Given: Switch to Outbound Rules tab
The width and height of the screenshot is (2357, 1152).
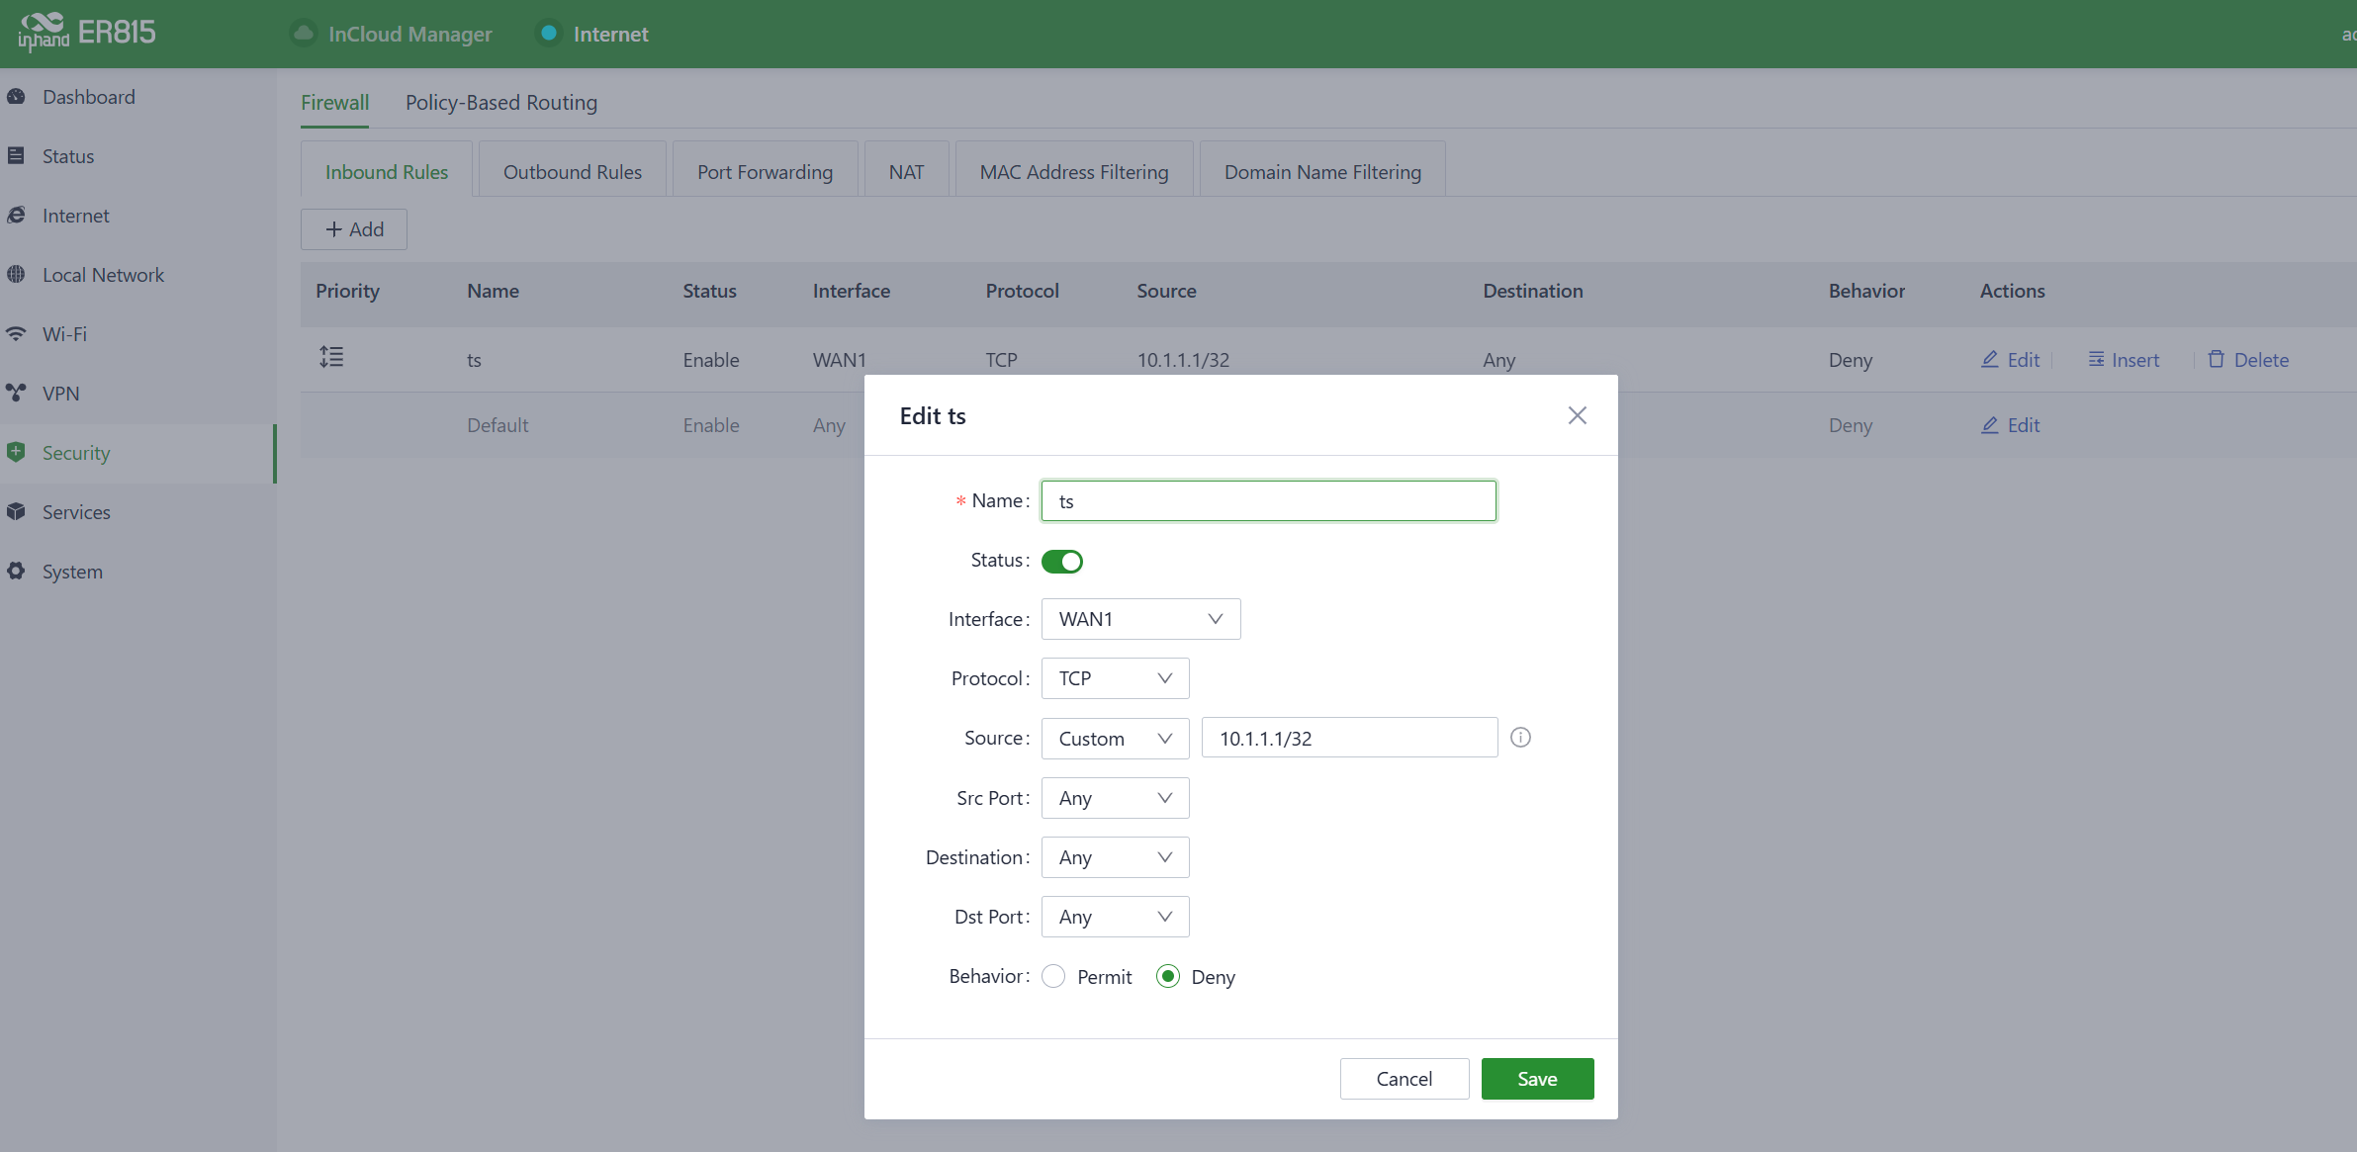Looking at the screenshot, I should [572, 172].
